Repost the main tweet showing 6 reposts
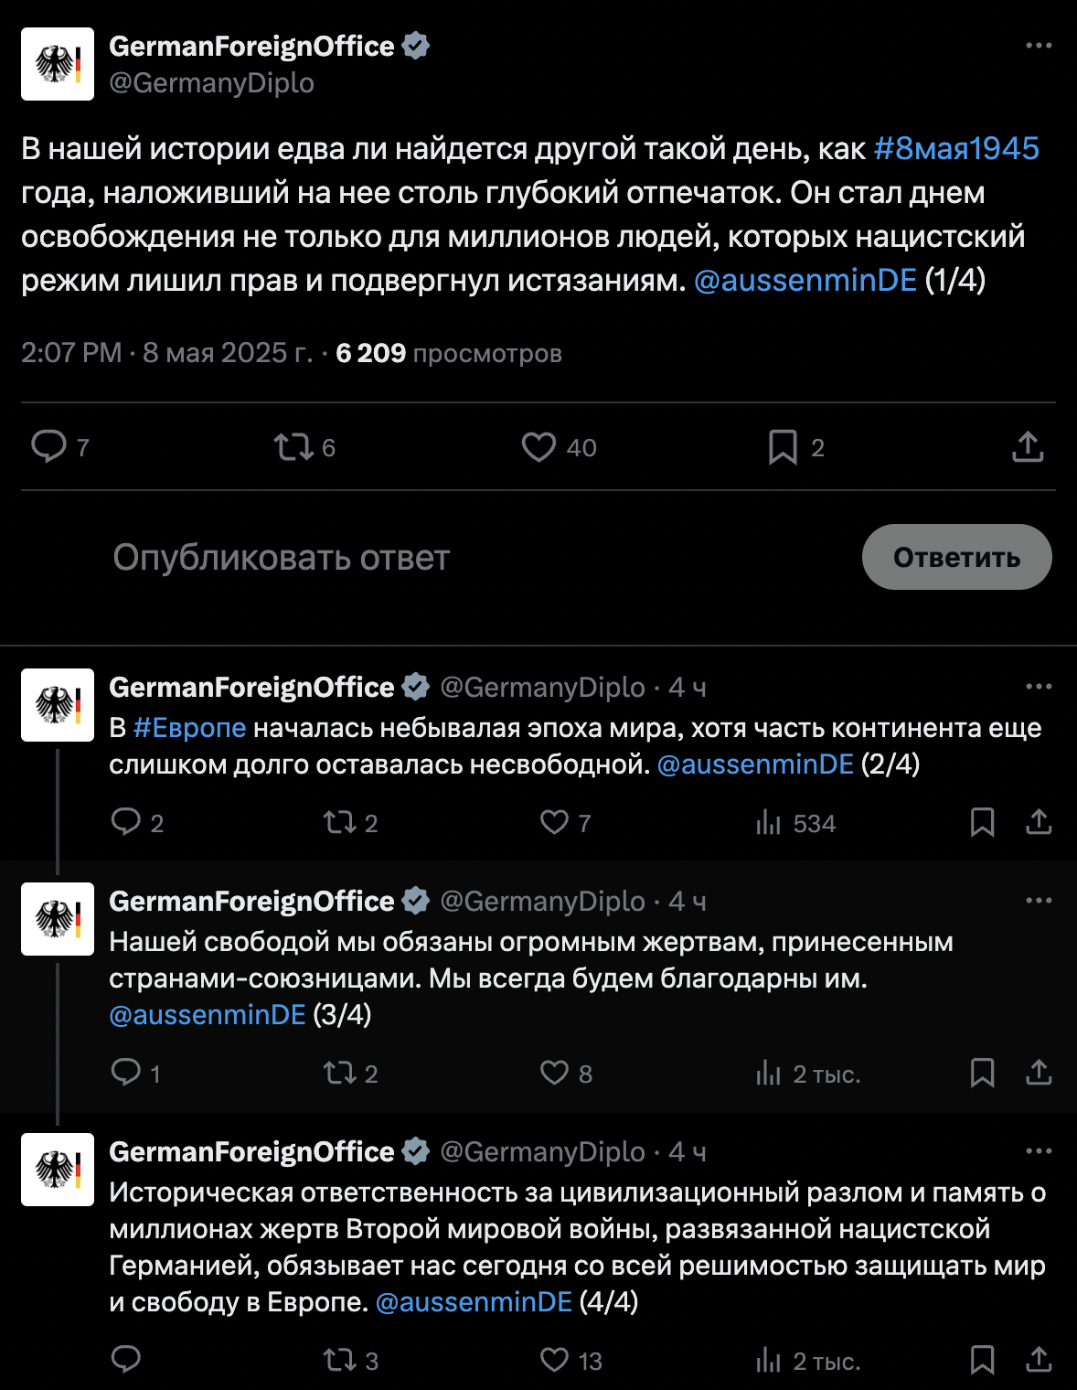 293,447
